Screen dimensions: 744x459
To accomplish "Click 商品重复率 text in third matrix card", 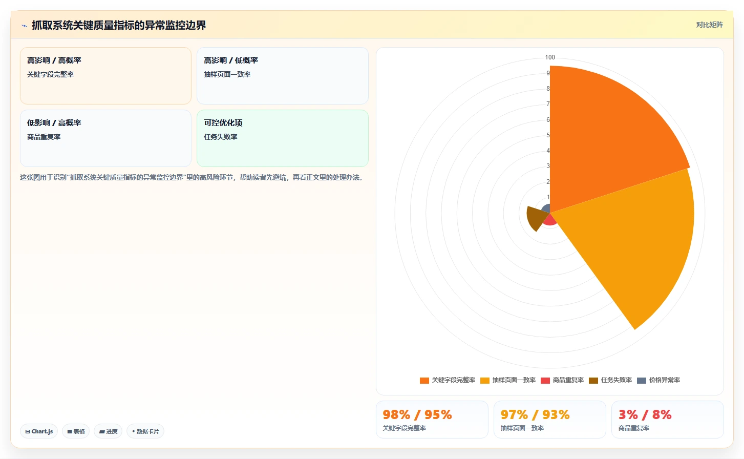I will click(x=44, y=137).
